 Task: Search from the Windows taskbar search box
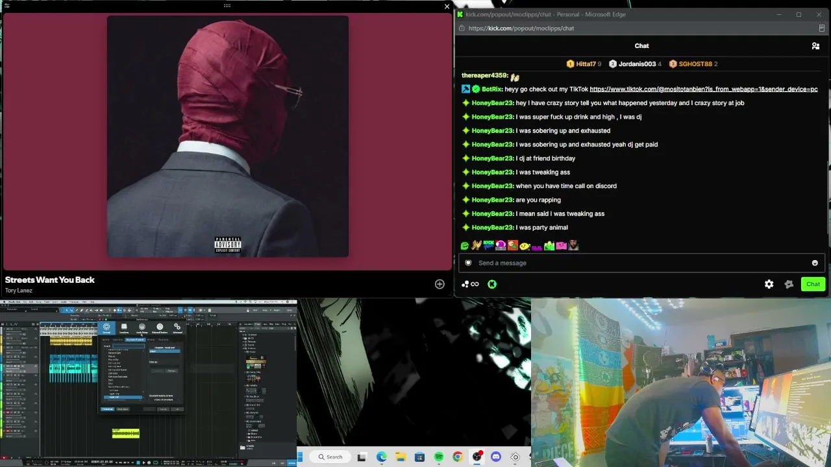click(330, 457)
